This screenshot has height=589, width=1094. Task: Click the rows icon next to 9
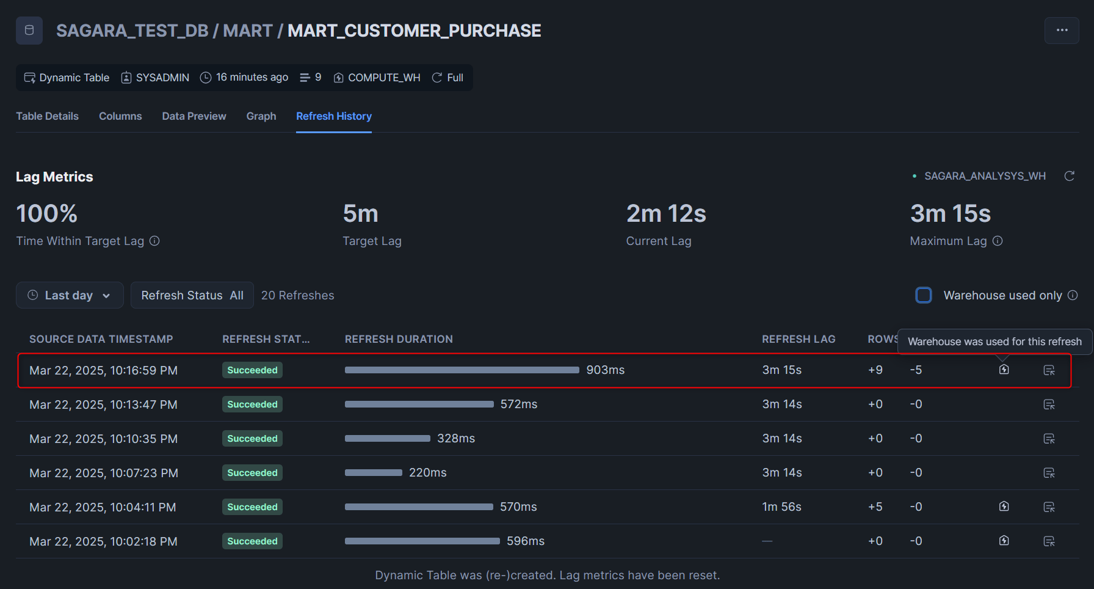point(305,78)
